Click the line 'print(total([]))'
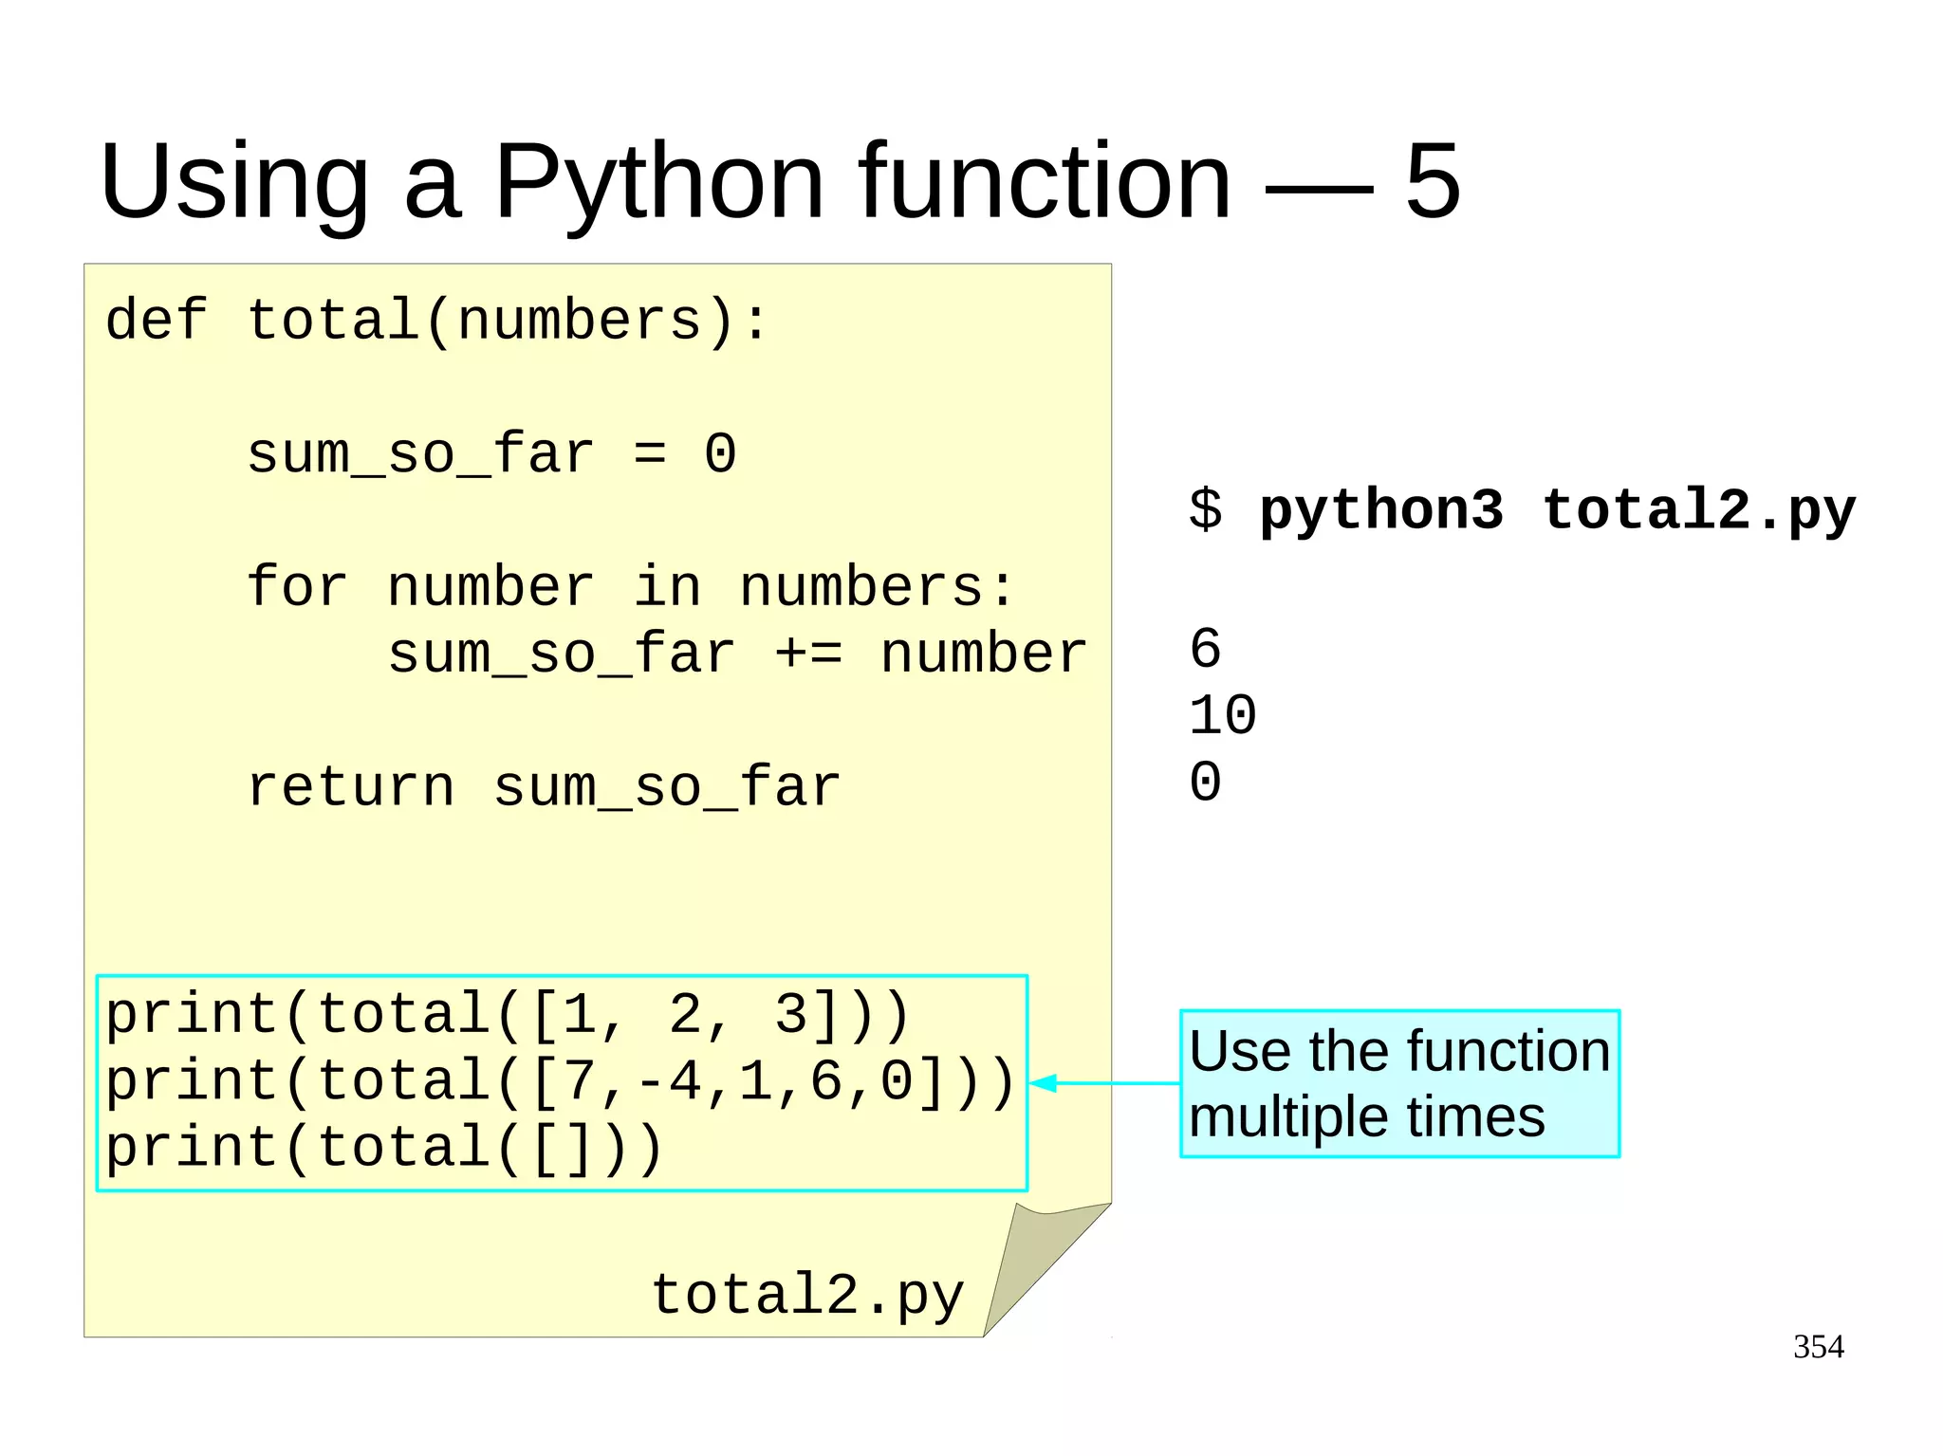1943x1456 pixels. (384, 1149)
